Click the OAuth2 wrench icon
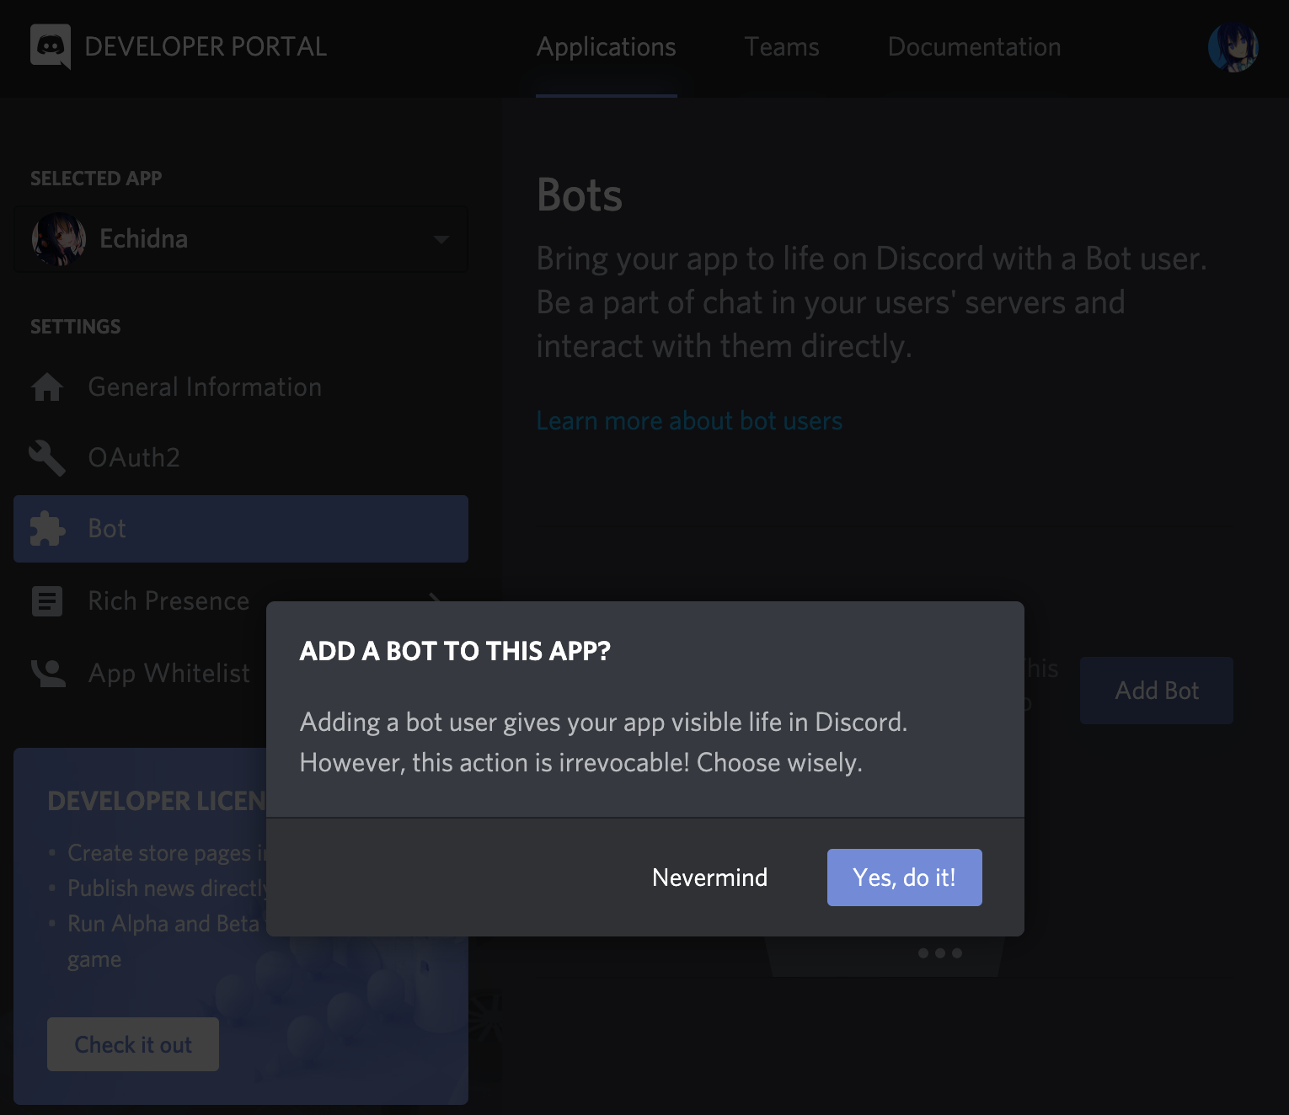 pos(47,458)
